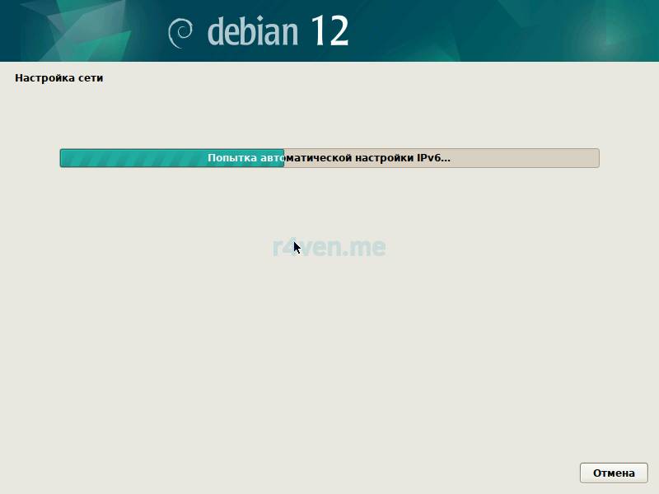The width and height of the screenshot is (659, 494).
Task: Click the r4ven.me watermark
Action: (x=329, y=247)
